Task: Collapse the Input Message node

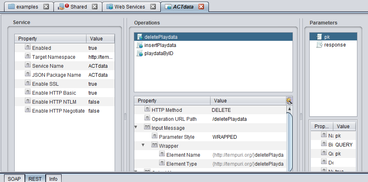Action: point(136,128)
